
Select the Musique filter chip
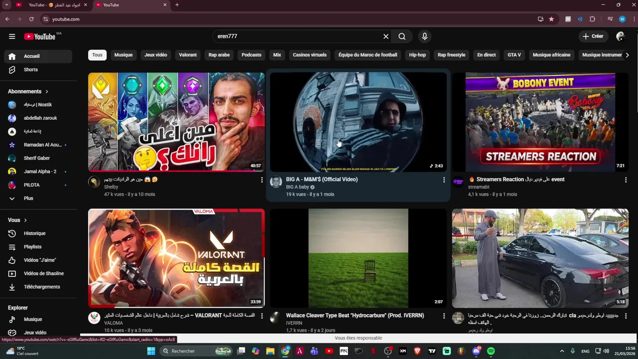123,55
